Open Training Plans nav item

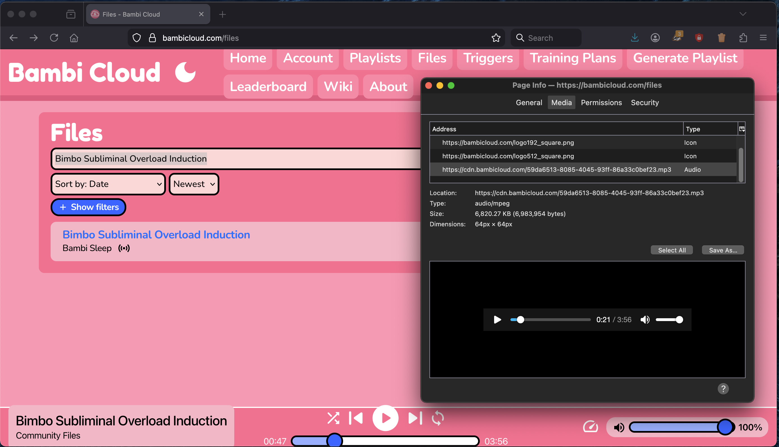pos(573,58)
